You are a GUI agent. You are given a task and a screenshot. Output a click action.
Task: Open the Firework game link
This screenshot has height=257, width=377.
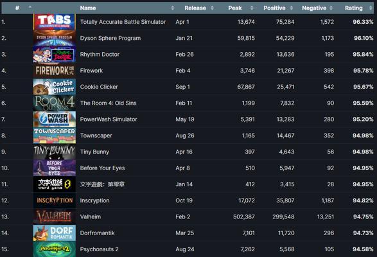click(91, 71)
